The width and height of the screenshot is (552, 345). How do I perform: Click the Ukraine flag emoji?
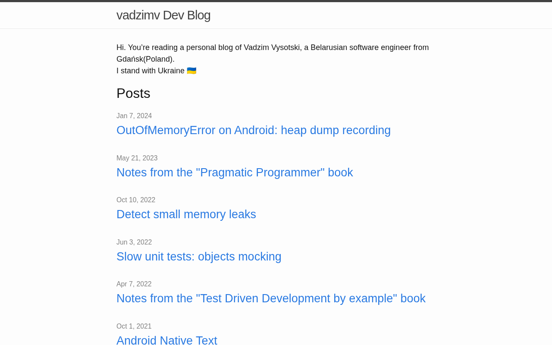[x=191, y=71]
